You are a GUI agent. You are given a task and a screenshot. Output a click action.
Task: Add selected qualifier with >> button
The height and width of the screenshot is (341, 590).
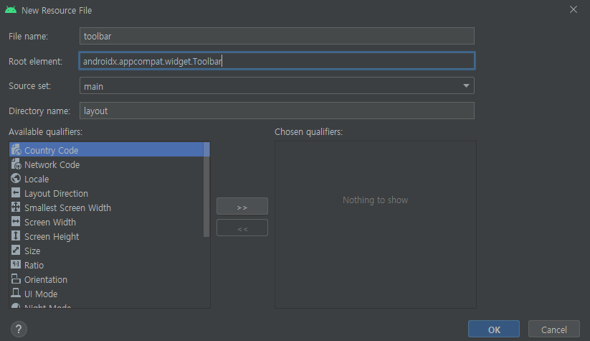[x=242, y=207]
